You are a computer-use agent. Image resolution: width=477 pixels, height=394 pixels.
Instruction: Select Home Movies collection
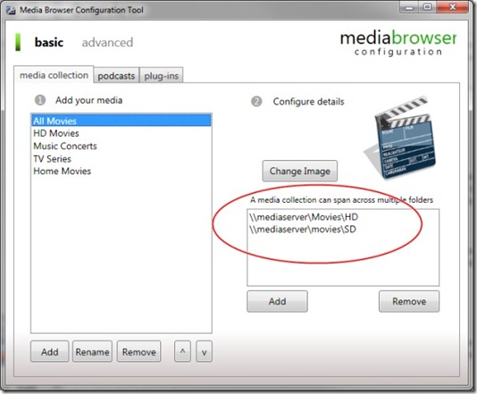[121, 171]
